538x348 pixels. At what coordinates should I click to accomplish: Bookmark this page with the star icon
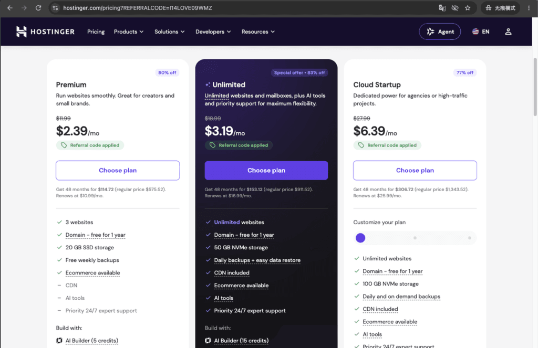[467, 8]
